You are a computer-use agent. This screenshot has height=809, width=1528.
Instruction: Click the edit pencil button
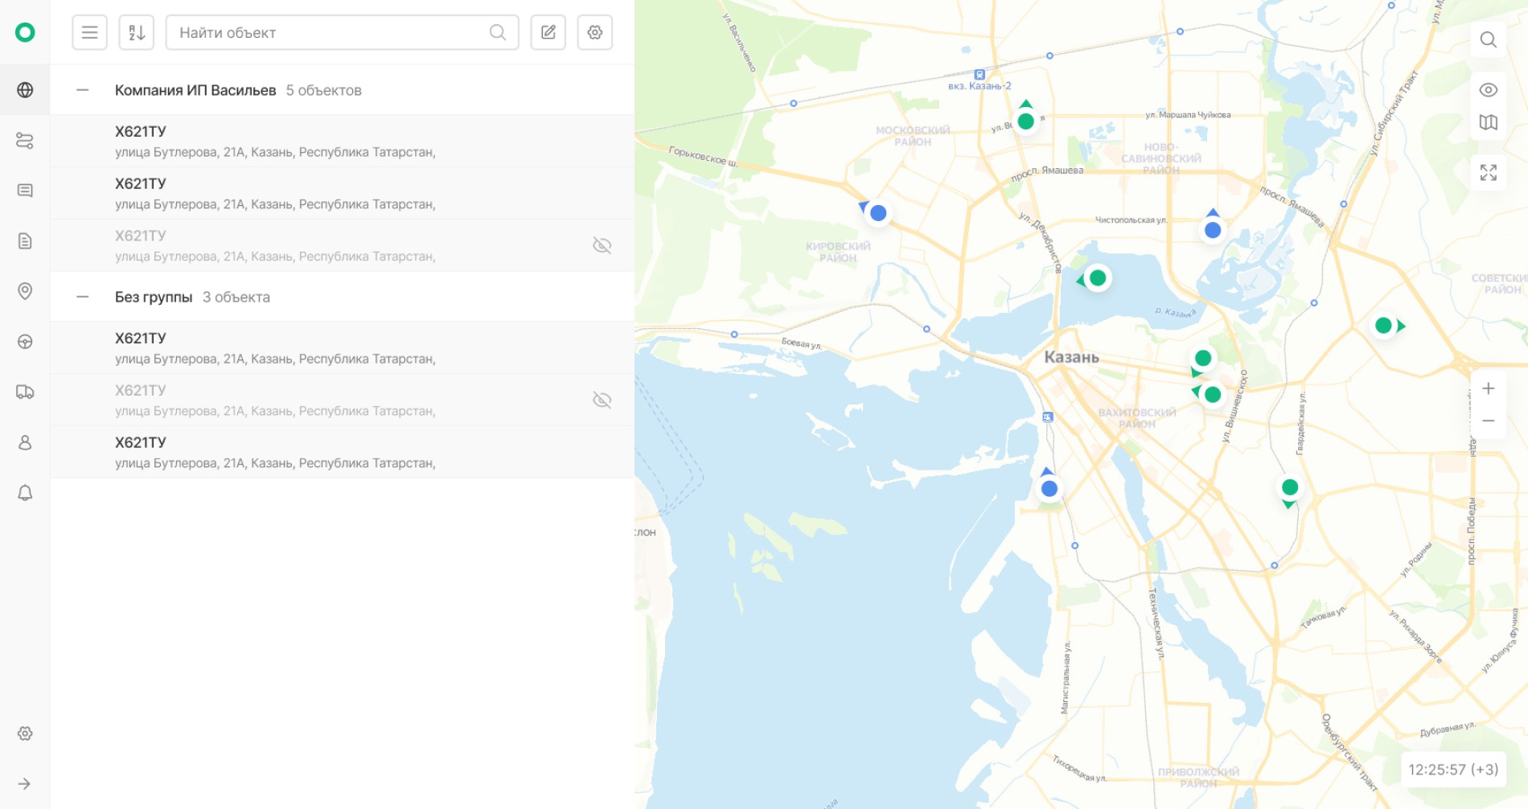[548, 32]
